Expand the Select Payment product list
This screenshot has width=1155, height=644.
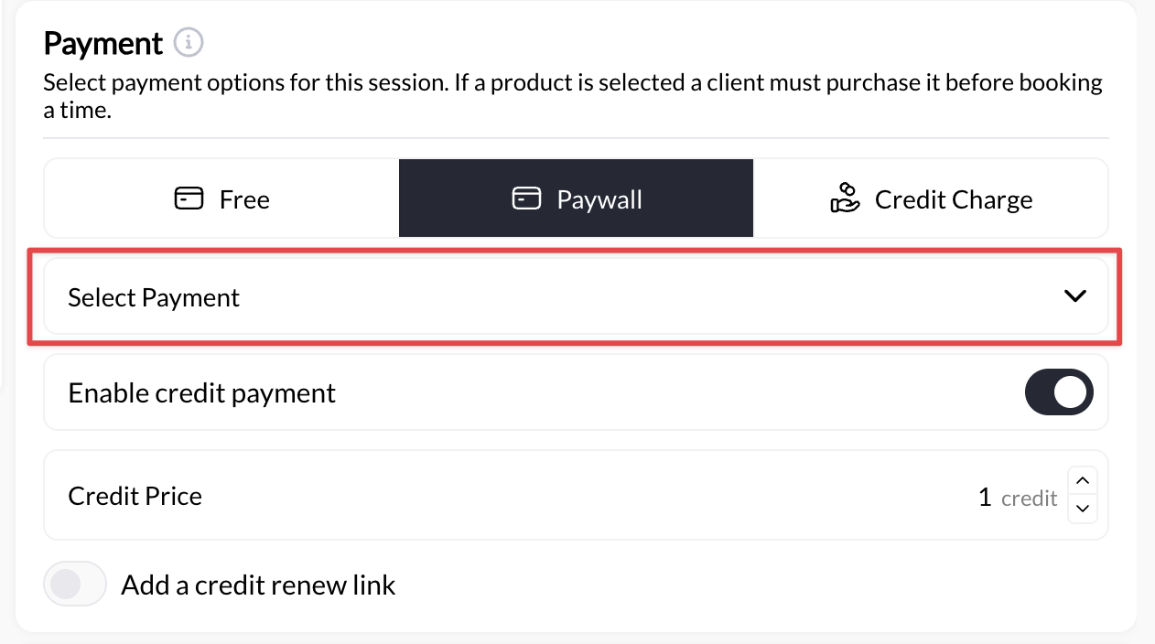pos(576,295)
